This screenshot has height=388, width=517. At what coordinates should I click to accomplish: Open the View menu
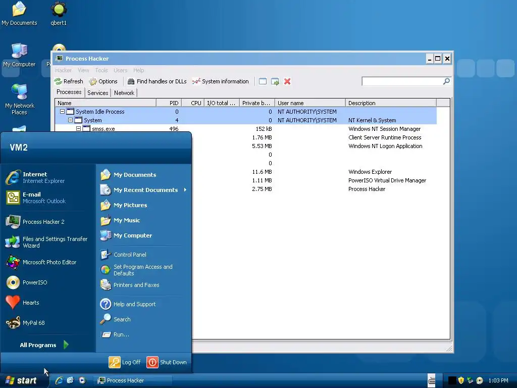[83, 70]
